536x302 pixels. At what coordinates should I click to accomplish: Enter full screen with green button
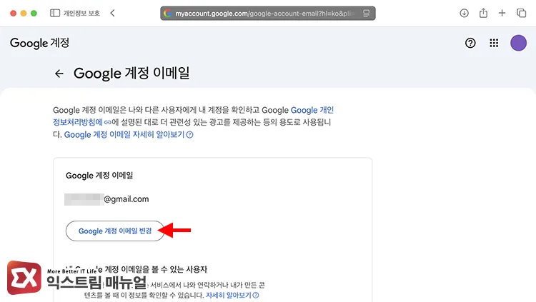click(x=34, y=14)
